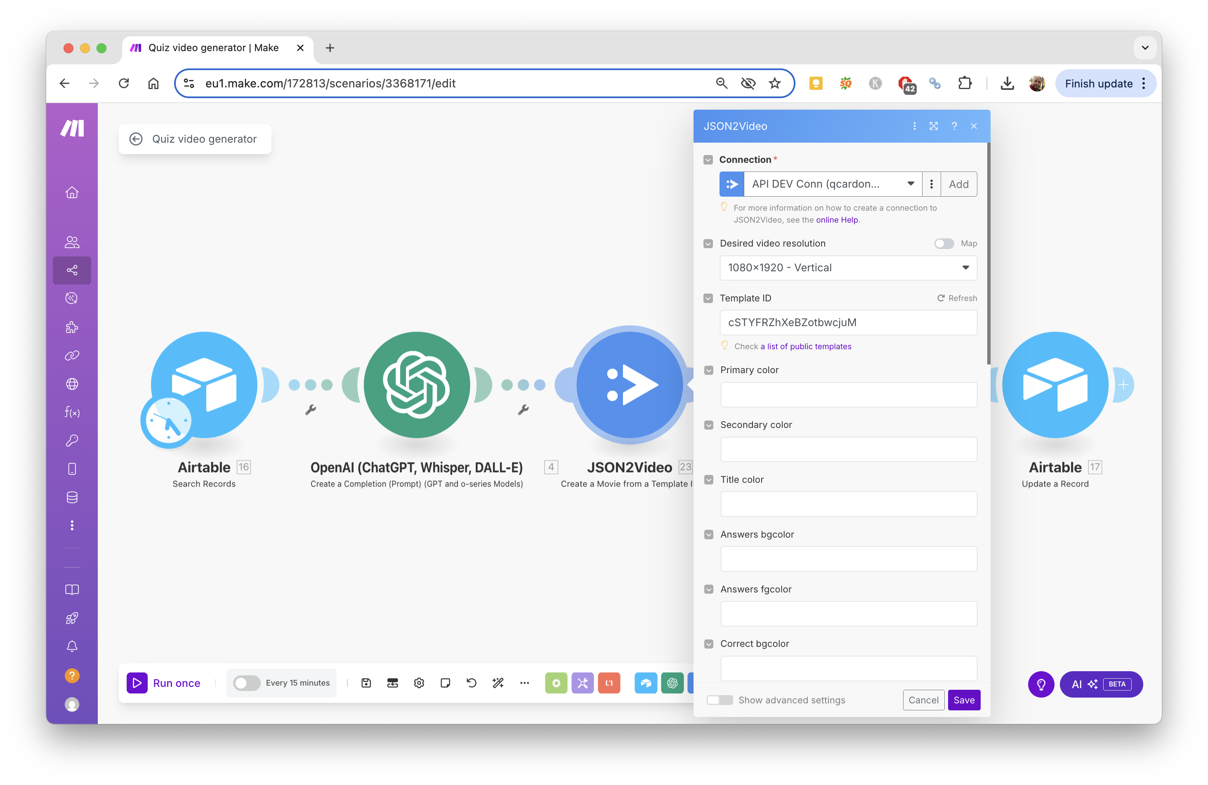Click the Auto-align magic wand icon

point(498,683)
